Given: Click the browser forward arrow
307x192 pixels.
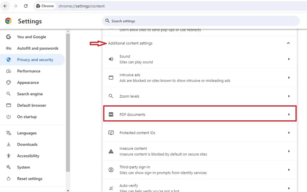Looking at the screenshot, I should click(15, 6).
